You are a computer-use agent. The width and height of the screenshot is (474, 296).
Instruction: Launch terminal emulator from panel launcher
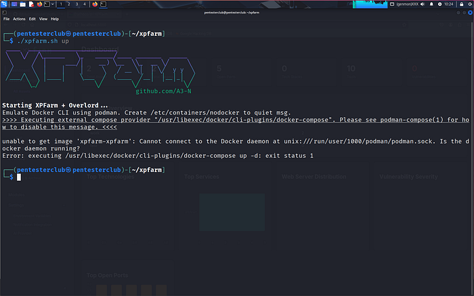[47, 4]
